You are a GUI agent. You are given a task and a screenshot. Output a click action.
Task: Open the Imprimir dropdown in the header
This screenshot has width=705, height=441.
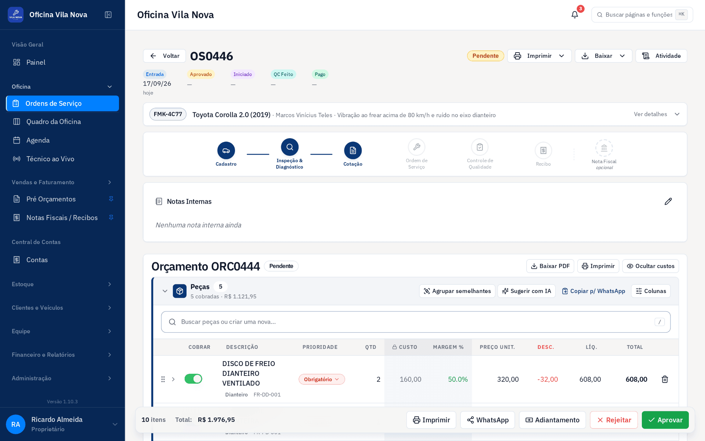tap(539, 56)
